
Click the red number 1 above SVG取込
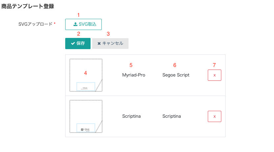coord(78,15)
